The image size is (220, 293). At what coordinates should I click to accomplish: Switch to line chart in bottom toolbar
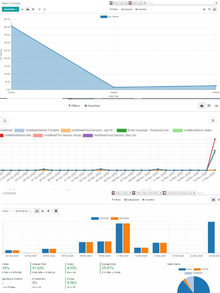click(x=43, y=211)
